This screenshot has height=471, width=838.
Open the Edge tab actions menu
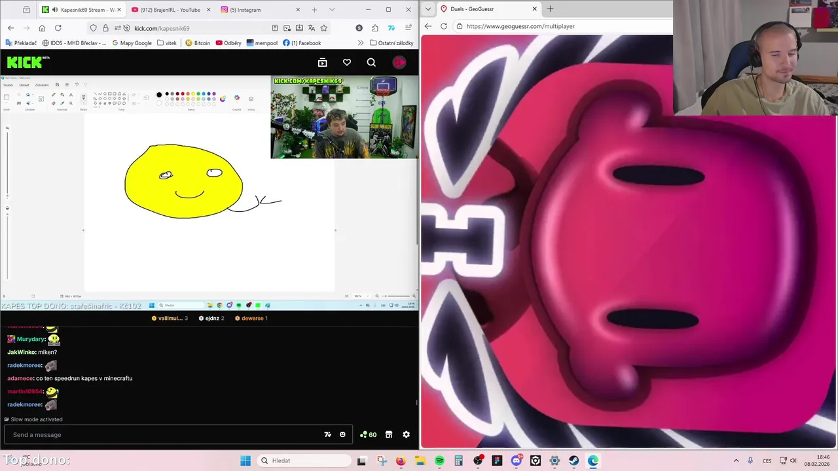(428, 9)
